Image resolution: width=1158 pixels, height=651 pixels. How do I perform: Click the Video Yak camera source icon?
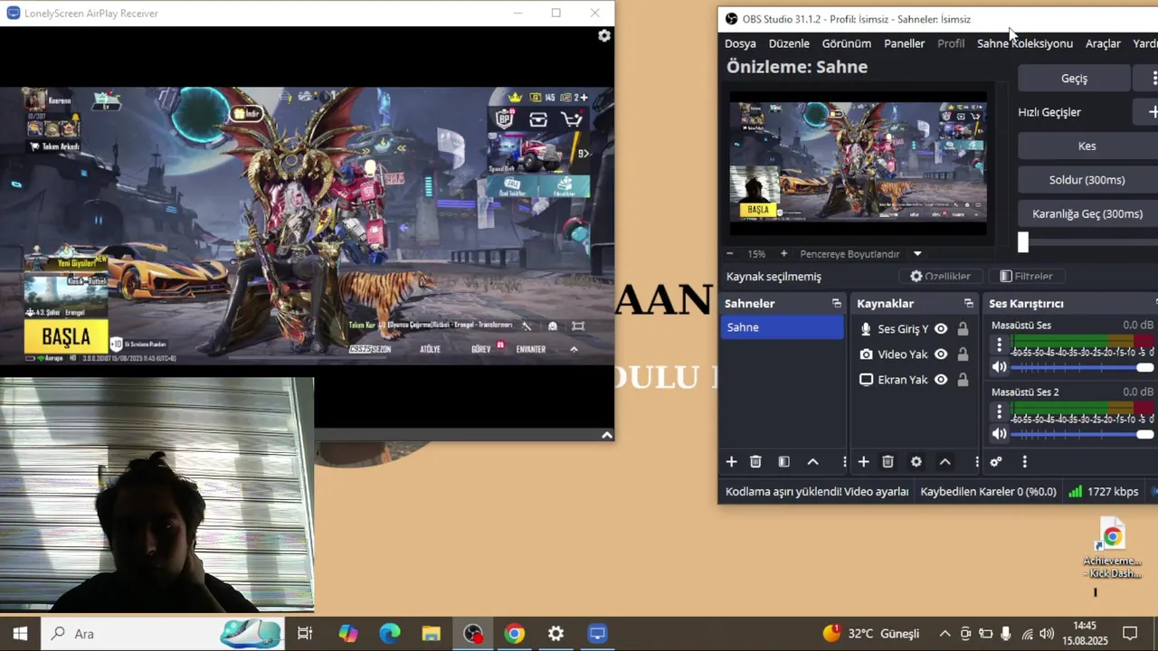click(866, 354)
